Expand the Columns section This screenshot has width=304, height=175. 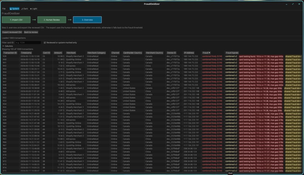tap(8, 46)
